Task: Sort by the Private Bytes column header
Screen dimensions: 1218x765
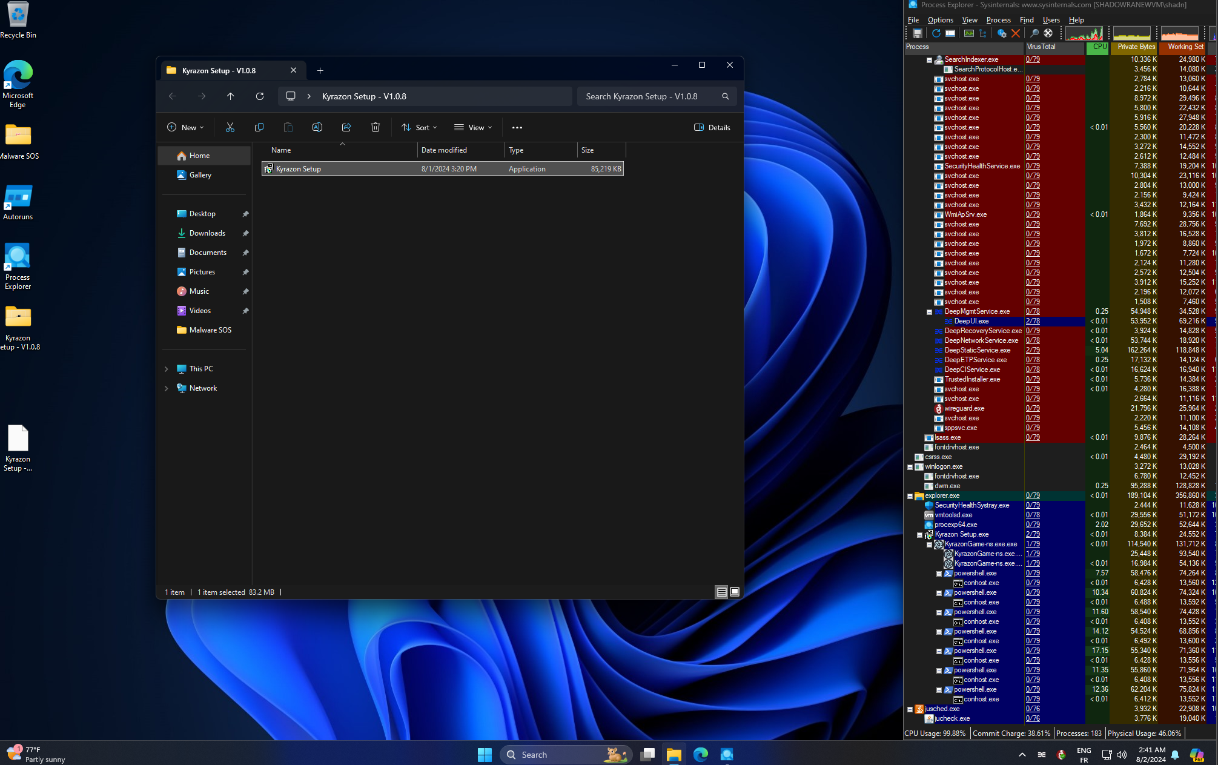Action: tap(1134, 47)
